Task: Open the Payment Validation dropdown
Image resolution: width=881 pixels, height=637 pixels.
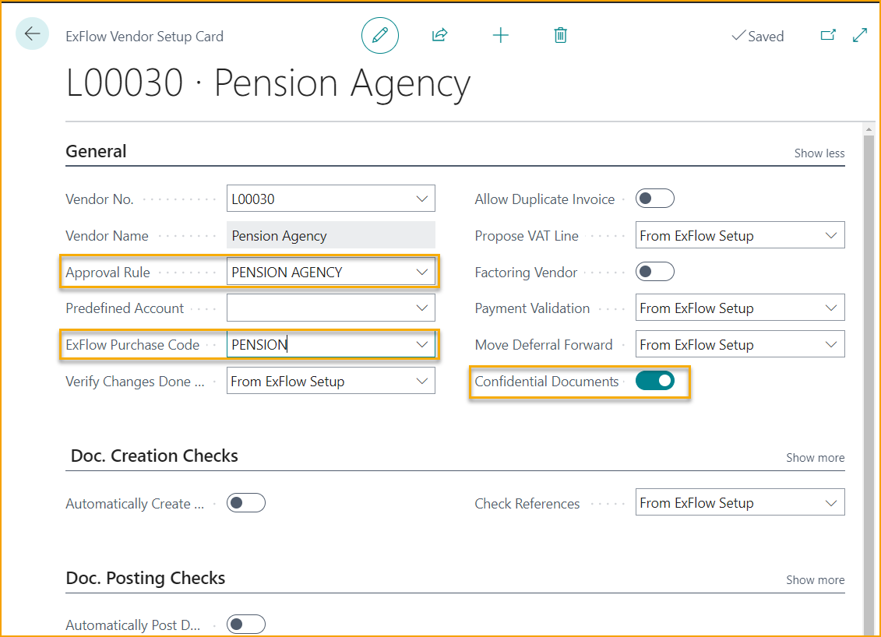Action: tap(831, 308)
